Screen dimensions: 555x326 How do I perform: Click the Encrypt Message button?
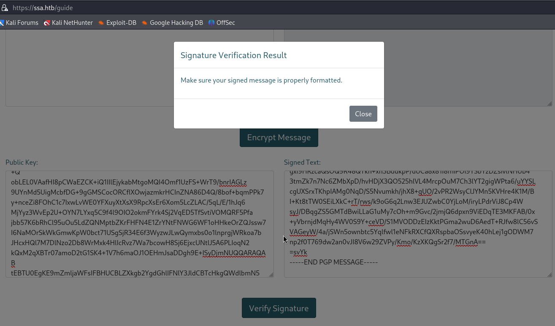tap(279, 137)
